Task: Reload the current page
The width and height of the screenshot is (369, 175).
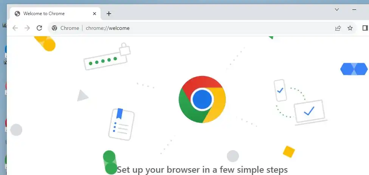Action: point(39,28)
